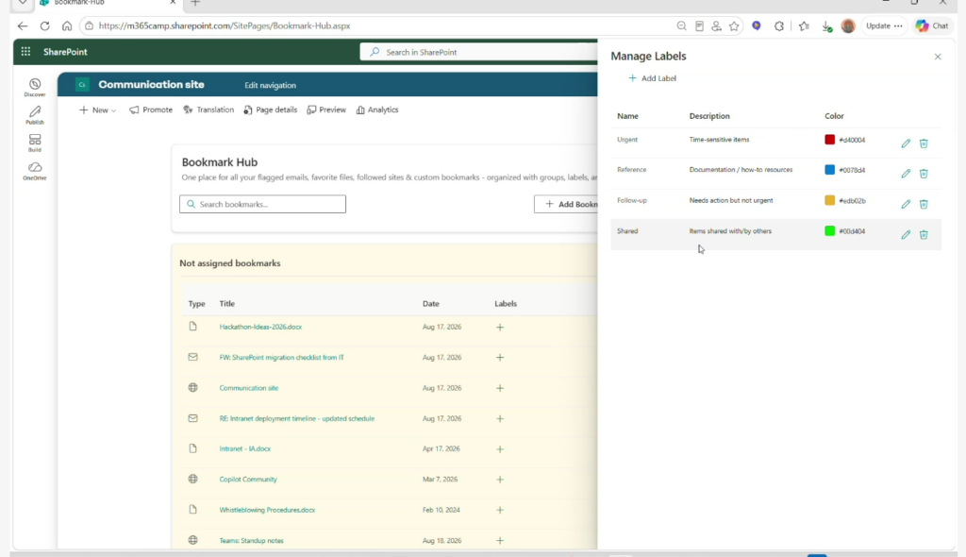Open Page details in command bar
The height and width of the screenshot is (557, 966).
tap(270, 110)
